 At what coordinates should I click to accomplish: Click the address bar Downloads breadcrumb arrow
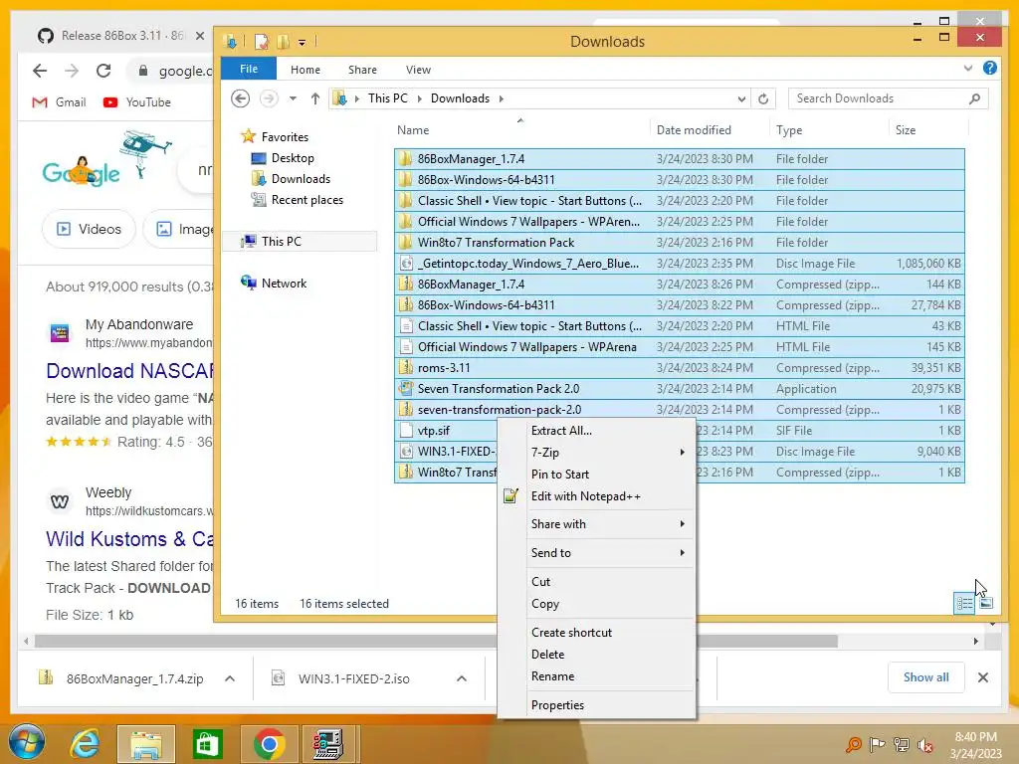502,98
